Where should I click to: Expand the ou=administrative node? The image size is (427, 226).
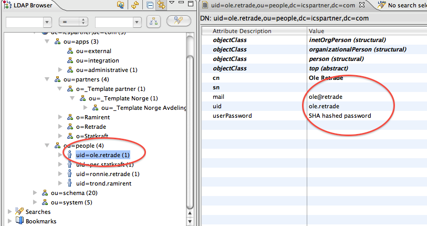click(x=60, y=70)
